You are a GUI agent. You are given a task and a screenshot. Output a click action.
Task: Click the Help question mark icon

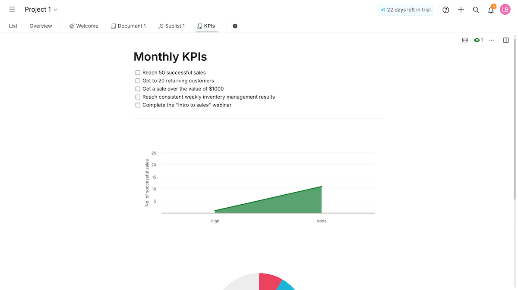tap(445, 9)
